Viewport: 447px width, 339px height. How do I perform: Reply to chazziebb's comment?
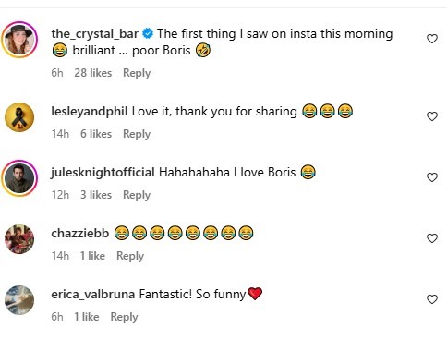(130, 256)
